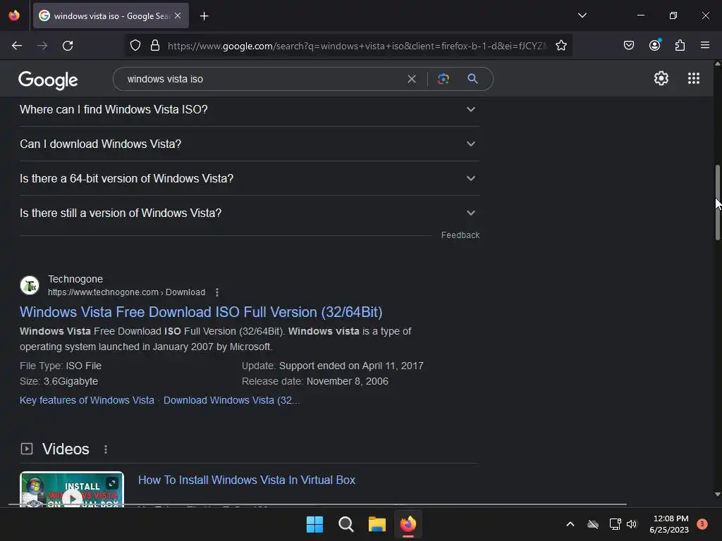Expand 'Is there a 64-bit version' question
This screenshot has height=541, width=722.
pyautogui.click(x=250, y=178)
